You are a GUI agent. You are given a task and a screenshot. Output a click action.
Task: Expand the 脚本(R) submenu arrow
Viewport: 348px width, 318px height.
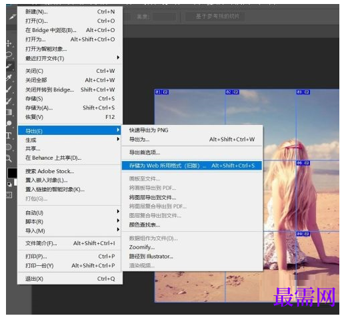(118, 220)
